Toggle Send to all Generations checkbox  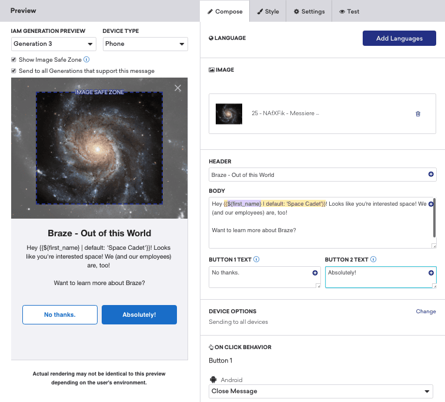point(14,71)
